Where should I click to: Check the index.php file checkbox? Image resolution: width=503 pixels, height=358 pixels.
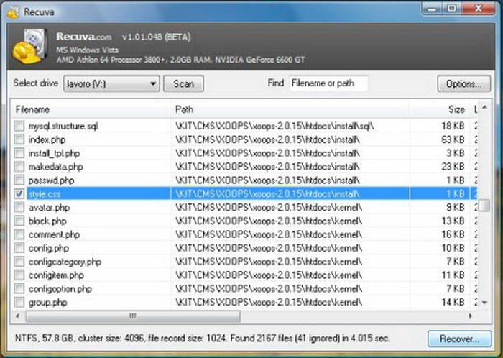coord(19,139)
